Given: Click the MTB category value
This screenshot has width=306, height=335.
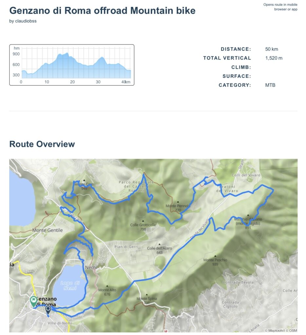Looking at the screenshot, I should tap(270, 85).
